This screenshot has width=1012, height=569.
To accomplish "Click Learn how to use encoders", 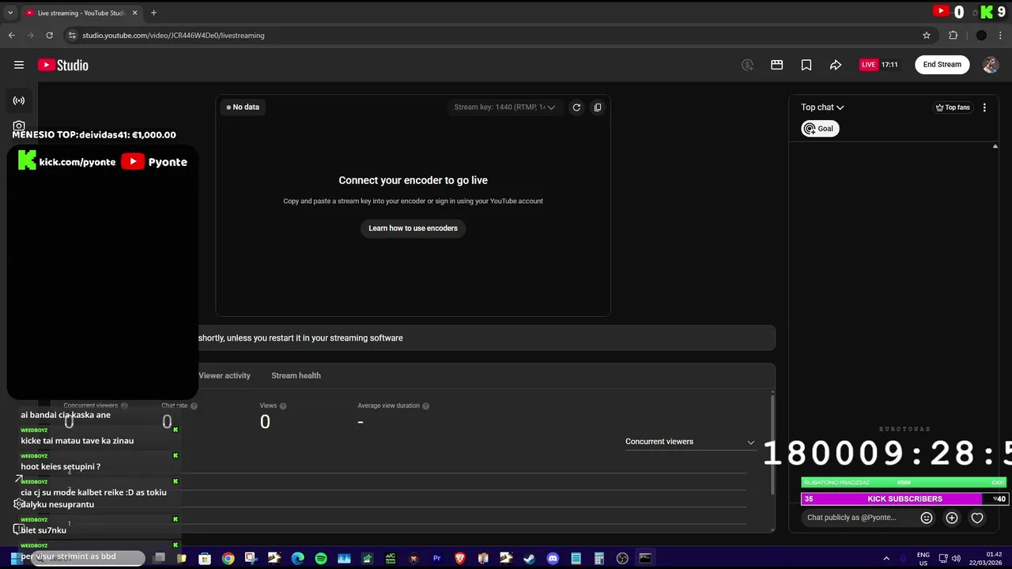I will click(413, 228).
